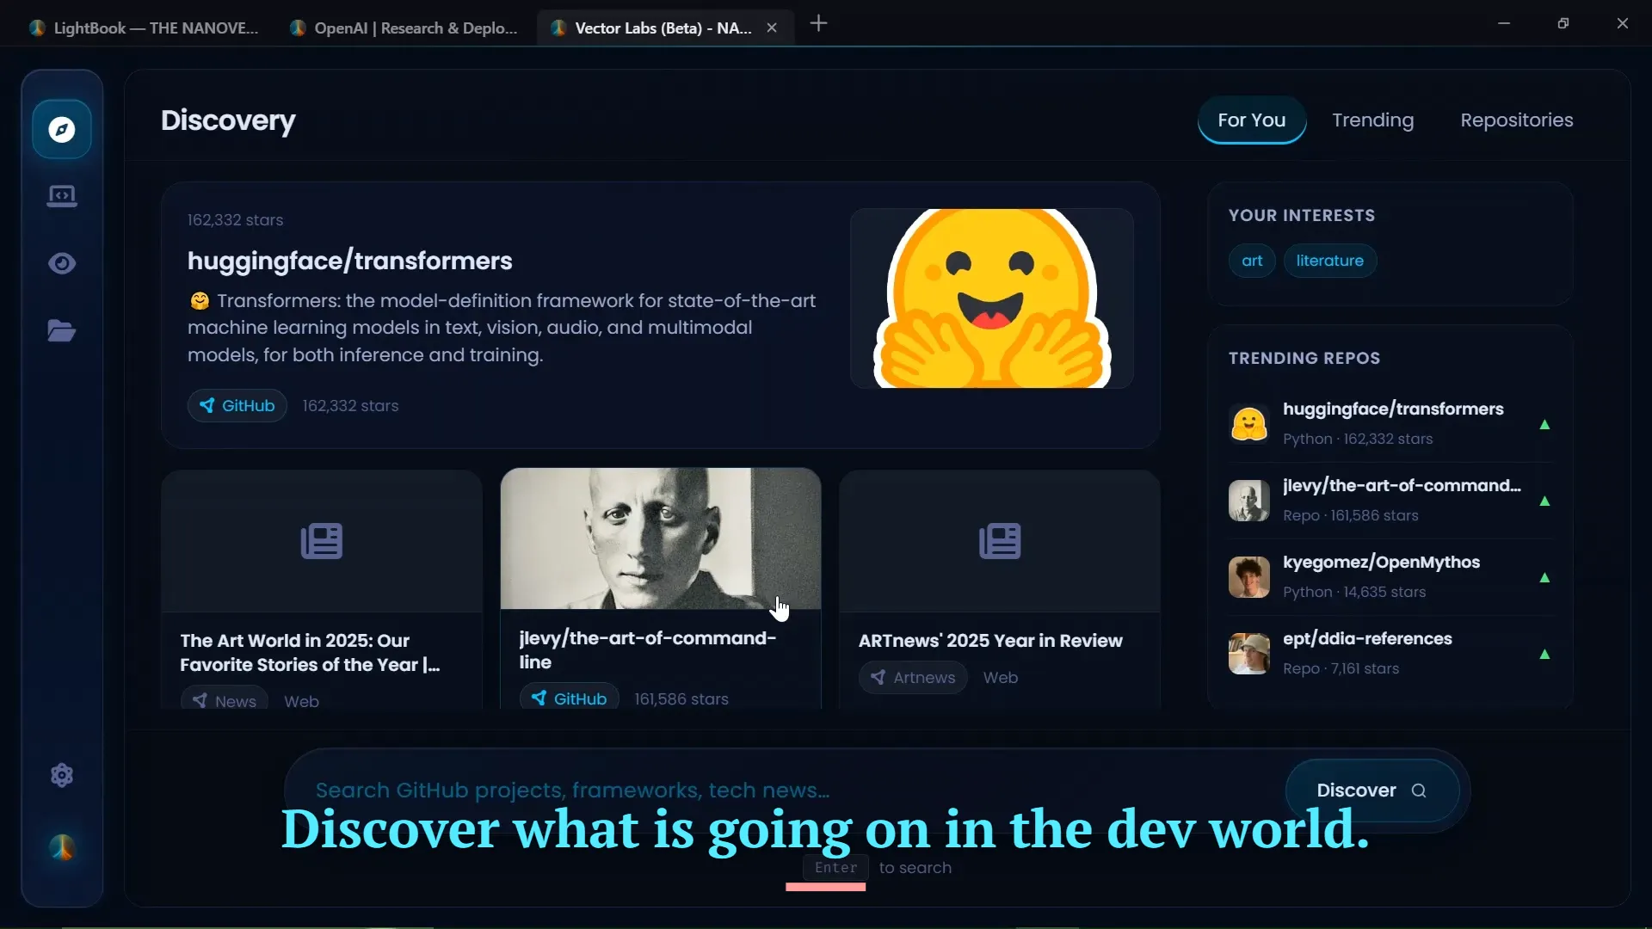The image size is (1652, 929).
Task: Open ept/ddia-references in Trending Repos
Action: (x=1367, y=639)
